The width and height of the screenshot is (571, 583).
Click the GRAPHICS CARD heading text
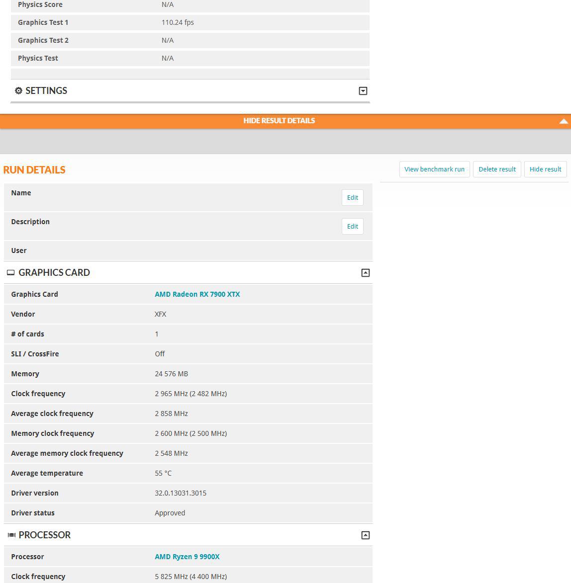point(54,272)
